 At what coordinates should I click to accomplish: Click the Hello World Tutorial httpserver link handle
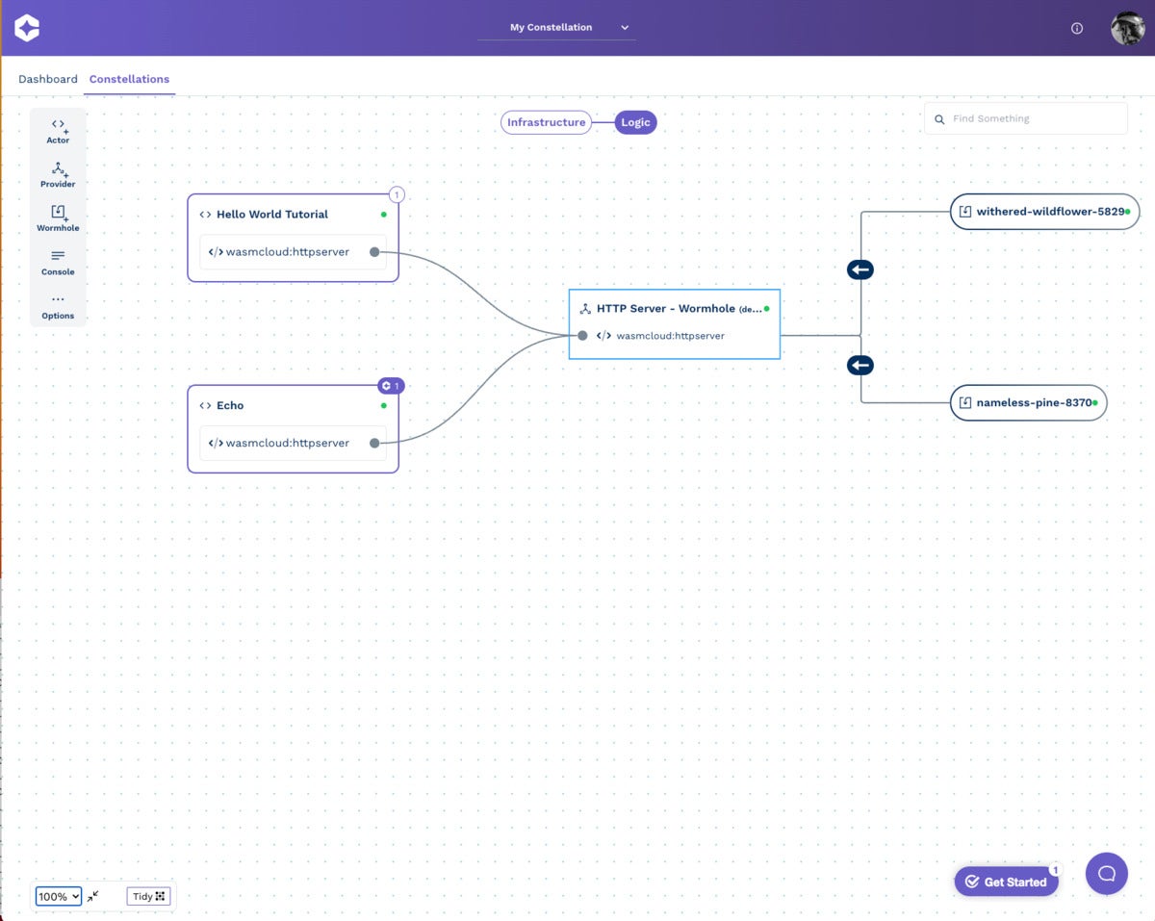pos(374,252)
